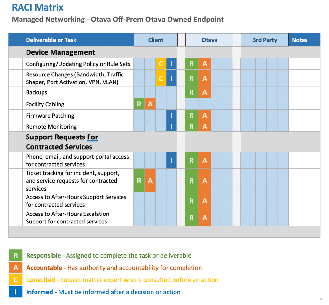The image size is (329, 305).
Task: Click the Facility Cabling row label
Action: [x=45, y=104]
